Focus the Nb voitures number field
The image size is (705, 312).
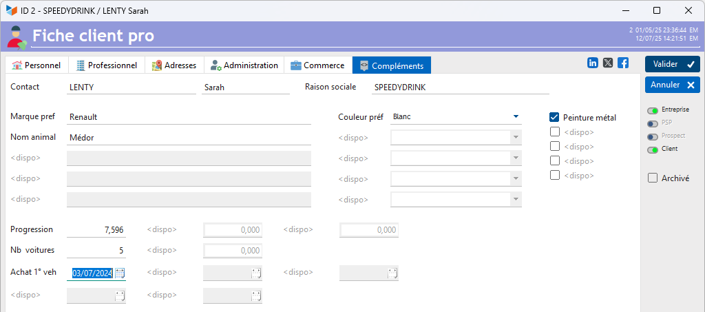click(96, 250)
